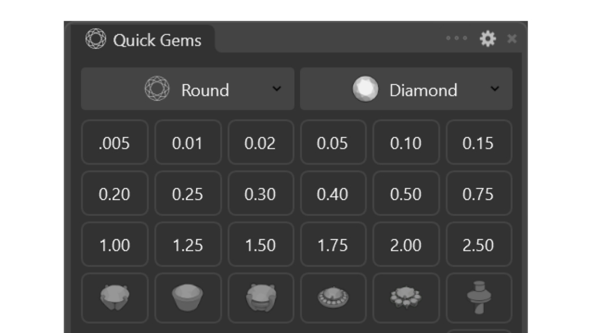Select the 1.00 carat size button
Screen dimensions: 592x333
(x=115, y=245)
